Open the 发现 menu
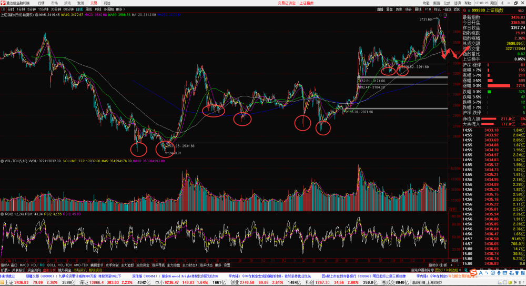 [x=80, y=3]
